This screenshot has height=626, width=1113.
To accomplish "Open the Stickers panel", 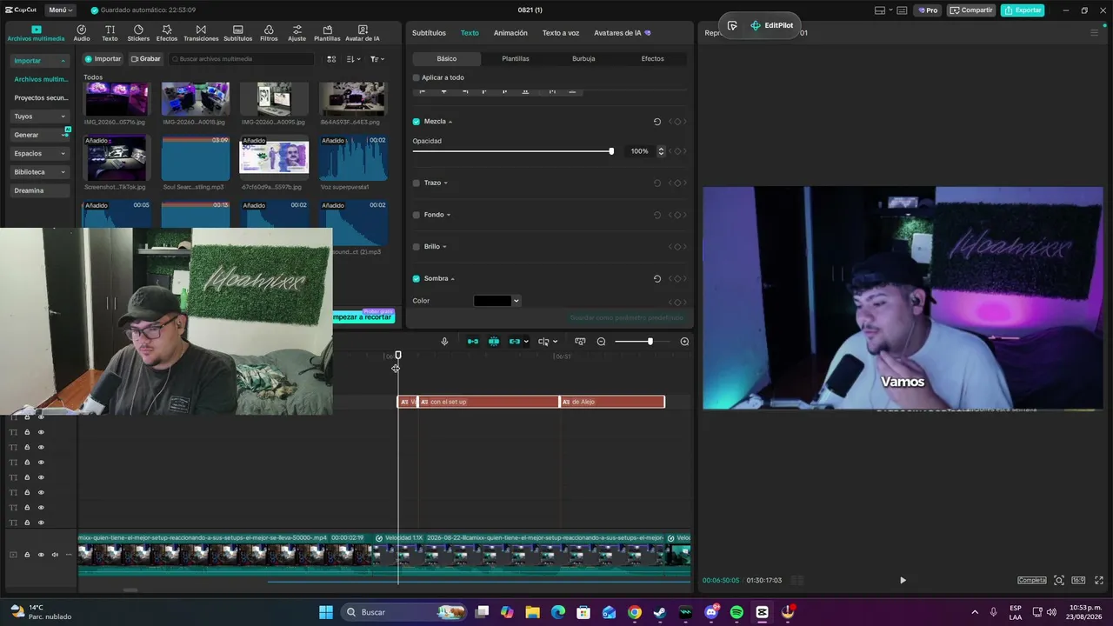I will pyautogui.click(x=138, y=34).
